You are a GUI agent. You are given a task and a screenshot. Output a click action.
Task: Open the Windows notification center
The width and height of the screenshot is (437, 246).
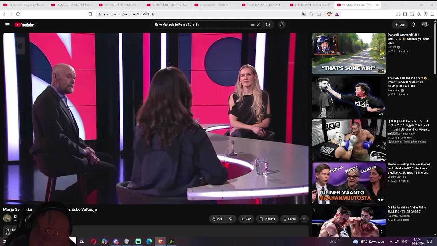click(429, 242)
